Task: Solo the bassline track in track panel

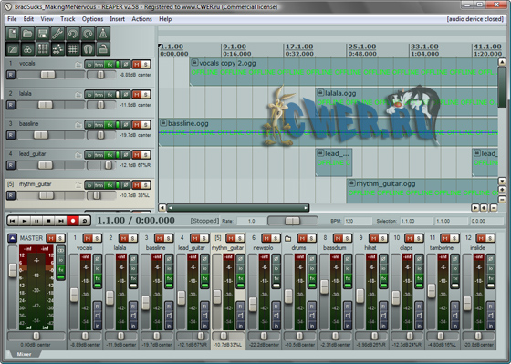Action: coord(146,124)
